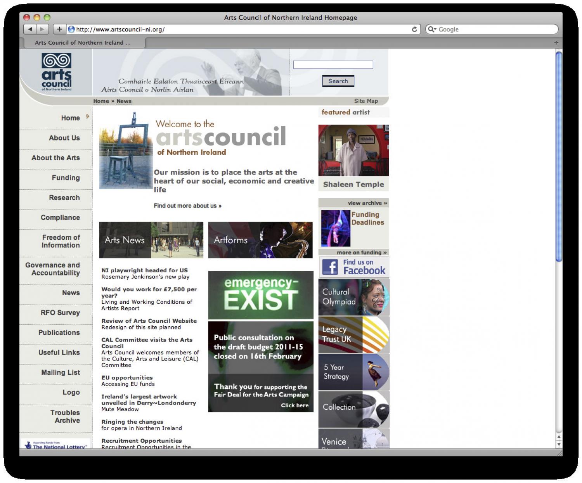The width and height of the screenshot is (582, 483).
Task: Open Funding in the left sidebar menu
Action: [x=66, y=178]
